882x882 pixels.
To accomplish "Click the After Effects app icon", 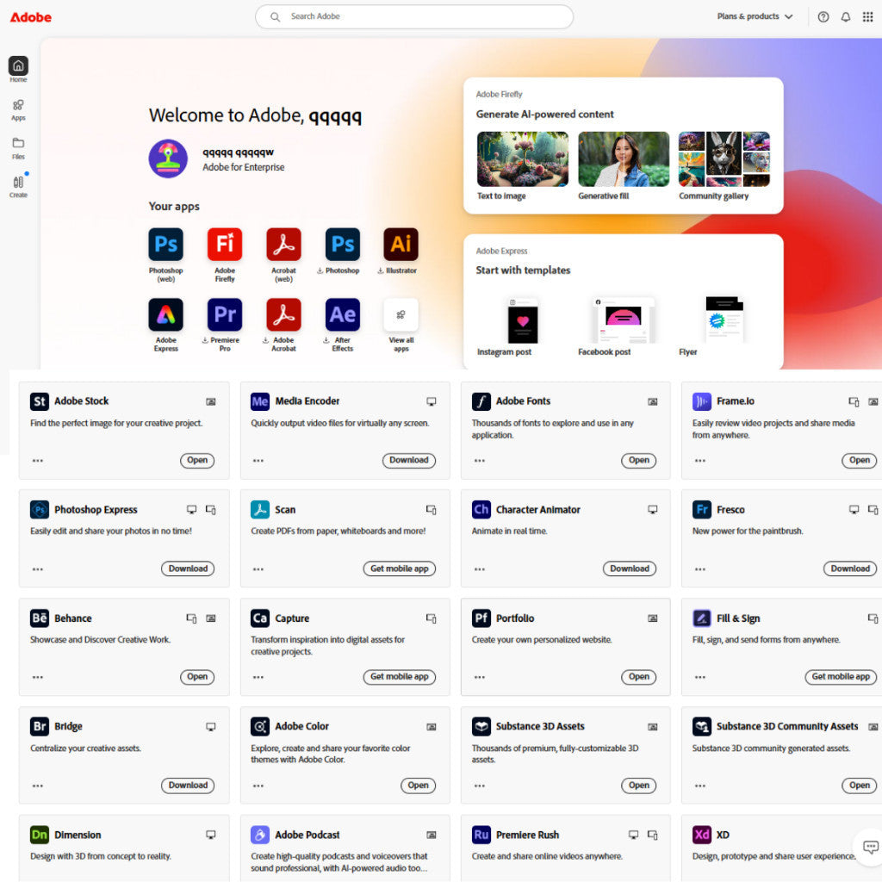I will pyautogui.click(x=343, y=314).
